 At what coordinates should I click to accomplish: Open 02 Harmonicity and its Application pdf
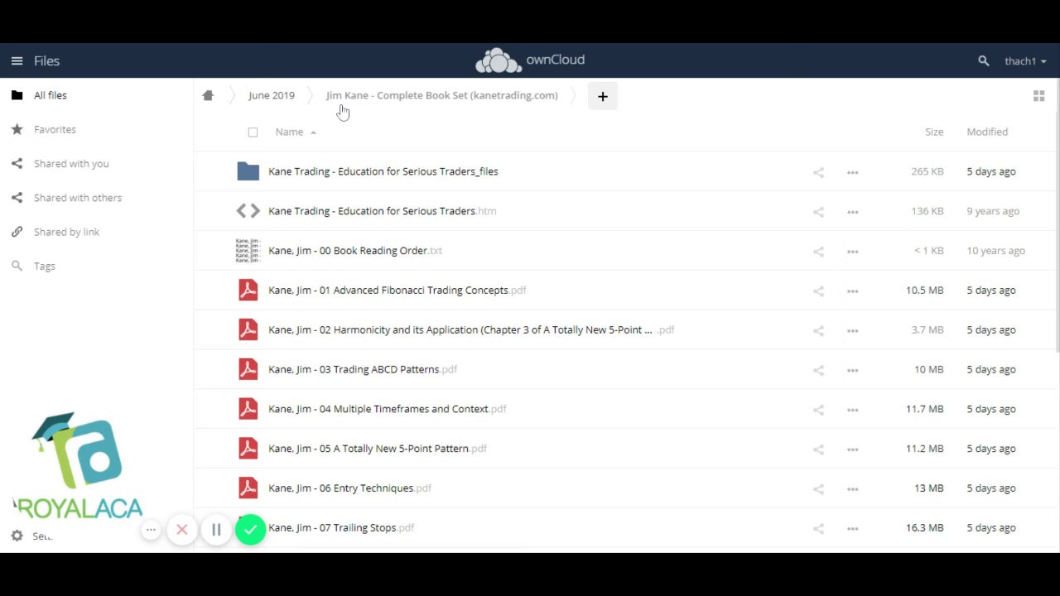471,330
